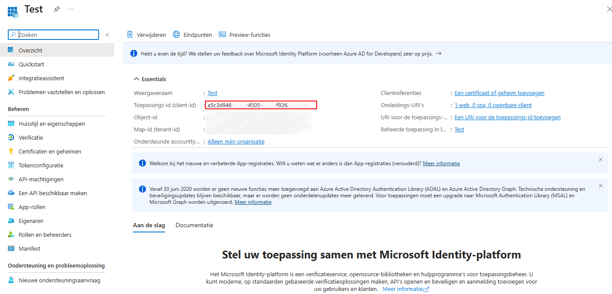
Task: Click the Manifest icon
Action: (11, 248)
